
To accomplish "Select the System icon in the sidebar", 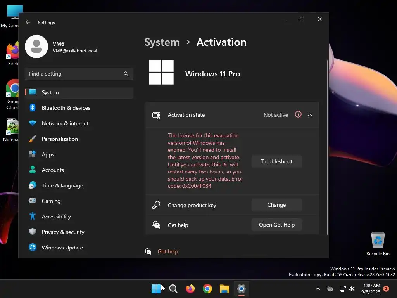I will [33, 92].
